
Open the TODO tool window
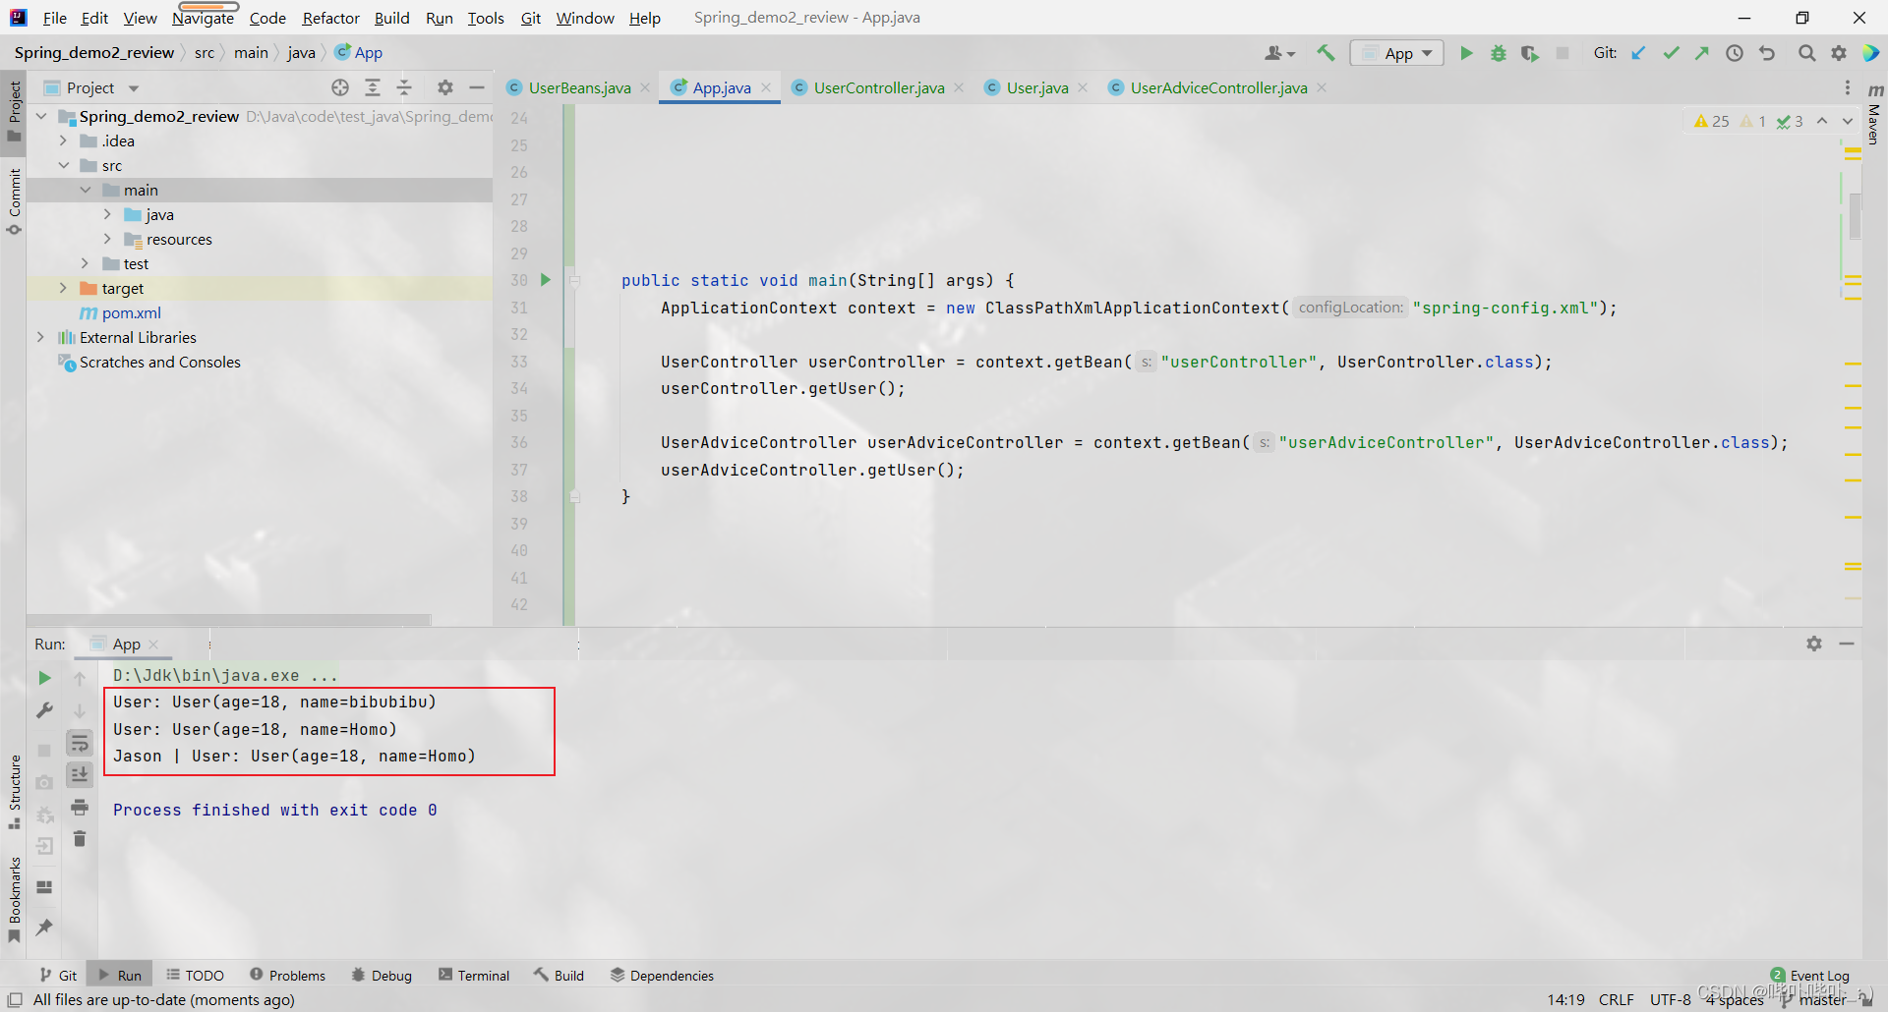195,975
